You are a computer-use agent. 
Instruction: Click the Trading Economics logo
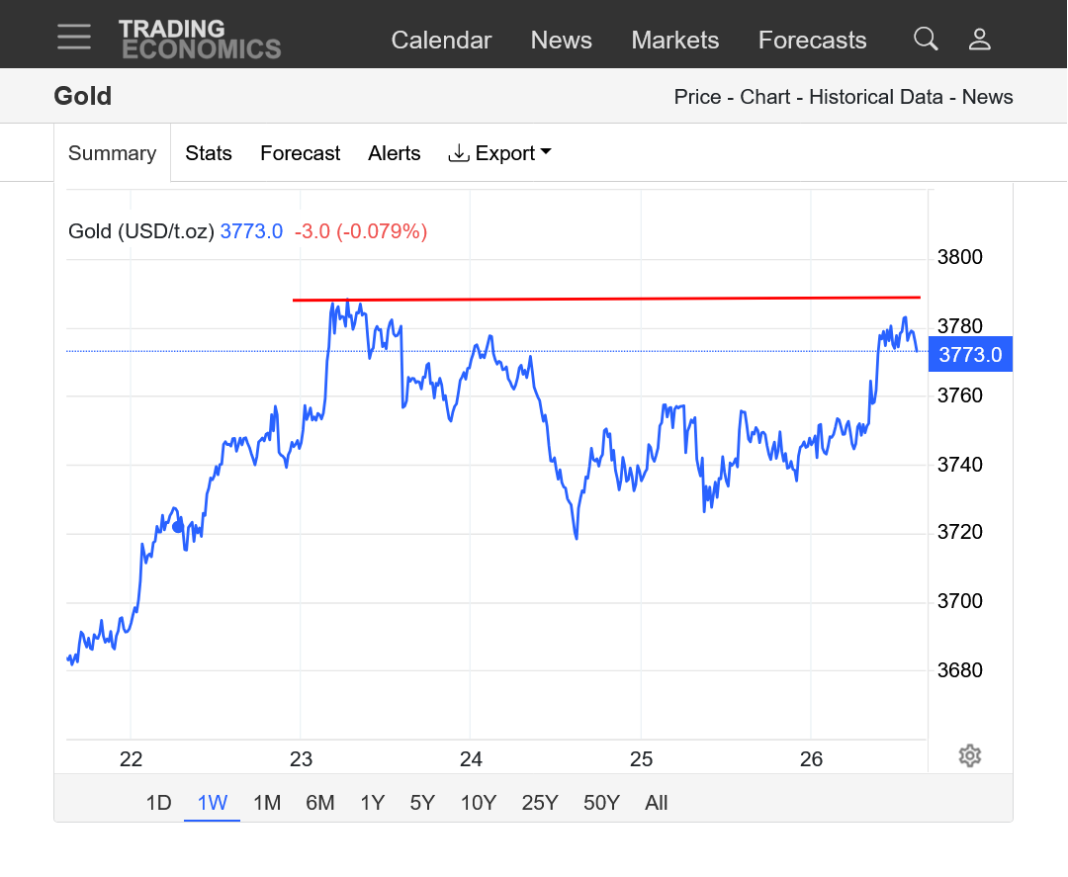pyautogui.click(x=200, y=40)
